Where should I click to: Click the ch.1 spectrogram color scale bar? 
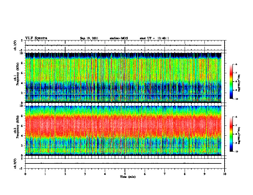coord(231,82)
